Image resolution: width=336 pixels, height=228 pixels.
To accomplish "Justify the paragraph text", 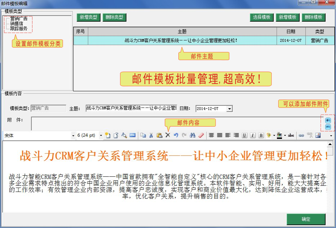I will (x=220, y=135).
